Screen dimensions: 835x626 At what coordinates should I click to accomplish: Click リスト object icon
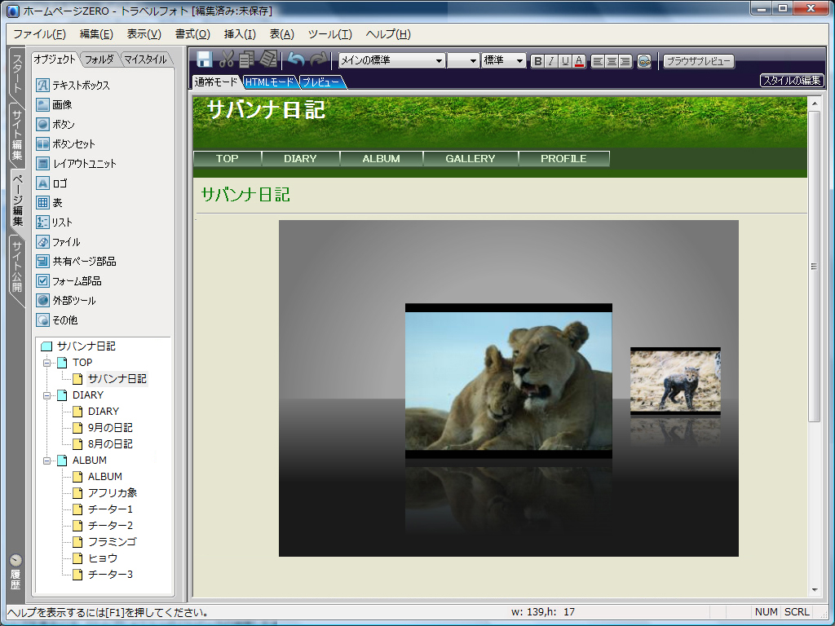point(42,222)
